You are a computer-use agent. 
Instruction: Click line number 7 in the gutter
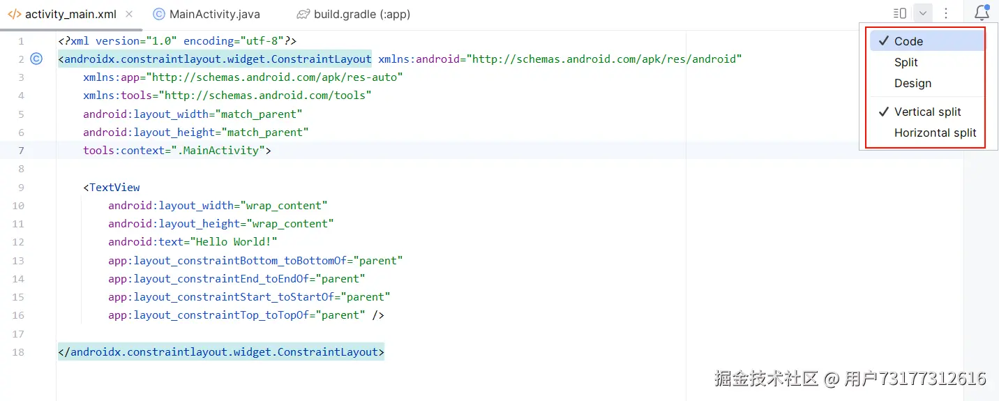(x=22, y=150)
